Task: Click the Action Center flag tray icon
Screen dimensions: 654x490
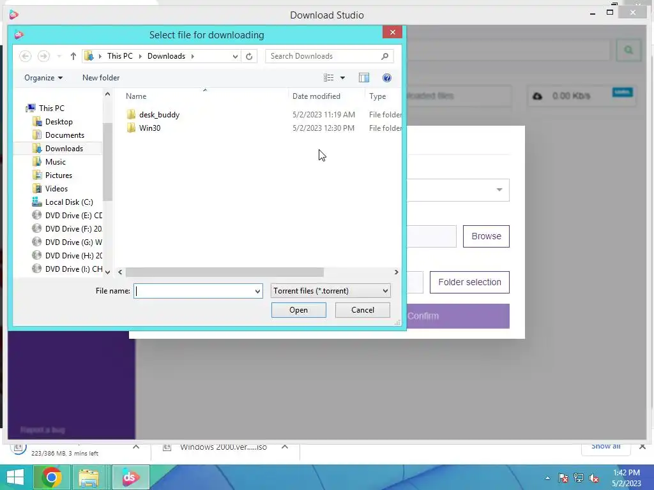Action: pyautogui.click(x=563, y=478)
